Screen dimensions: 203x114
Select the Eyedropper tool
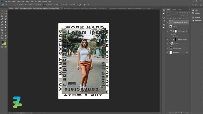(2, 19)
